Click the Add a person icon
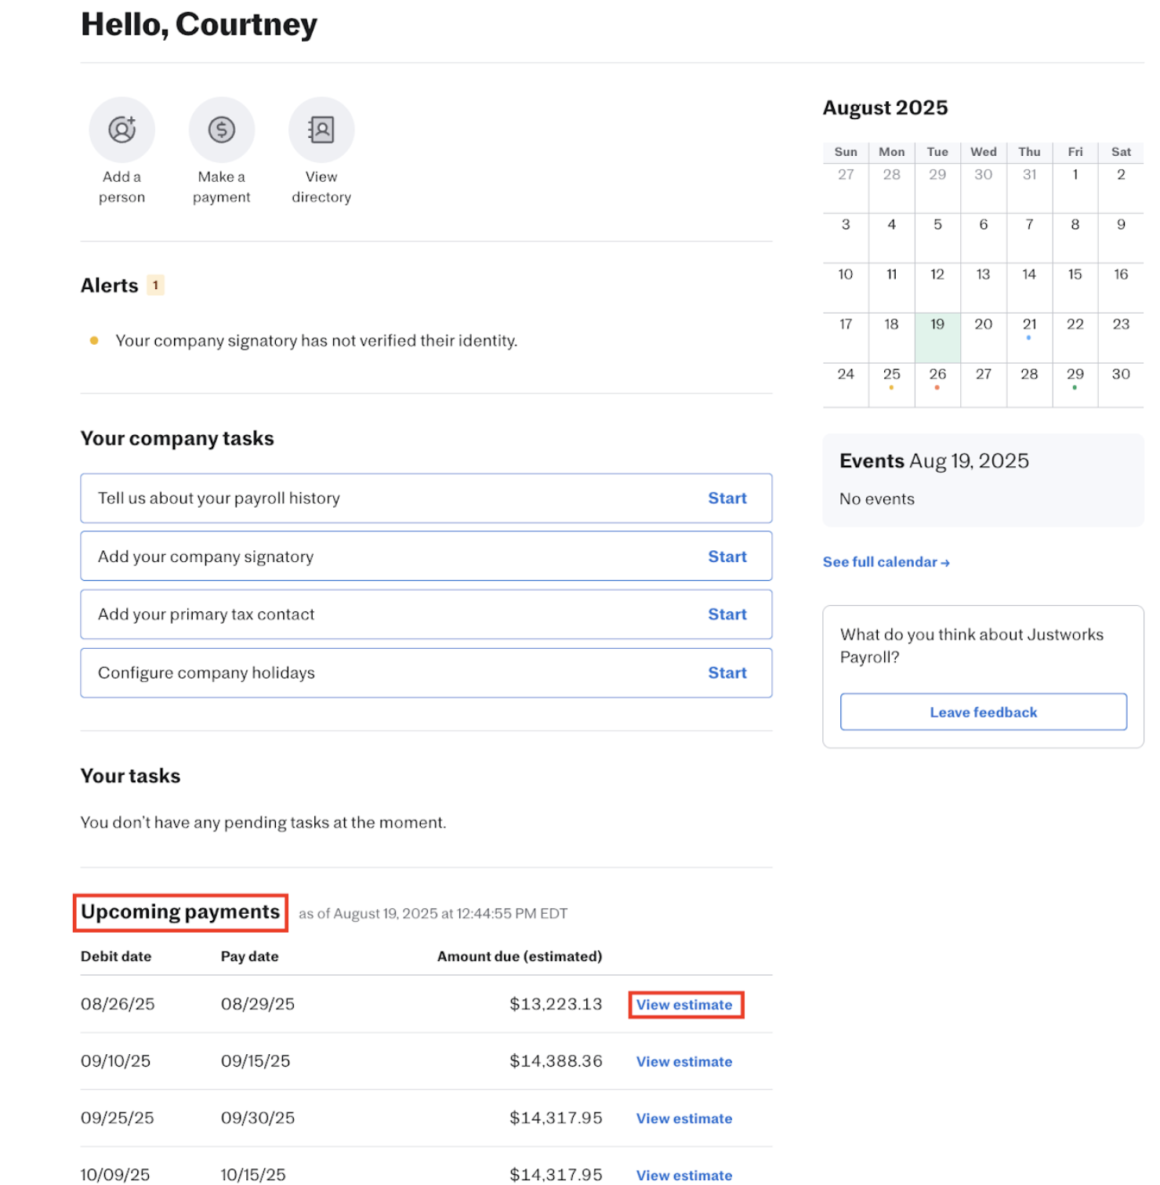The width and height of the screenshot is (1160, 1185). tap(121, 130)
